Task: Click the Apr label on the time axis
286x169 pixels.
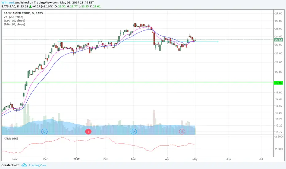Action: [x=167, y=159]
